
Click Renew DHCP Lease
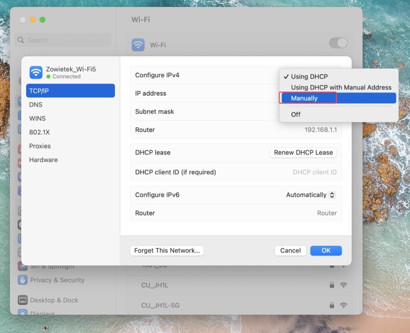303,152
